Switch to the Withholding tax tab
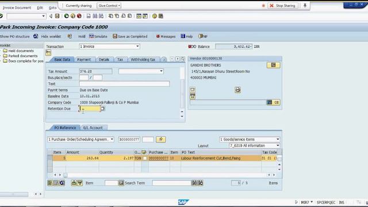 (143, 60)
